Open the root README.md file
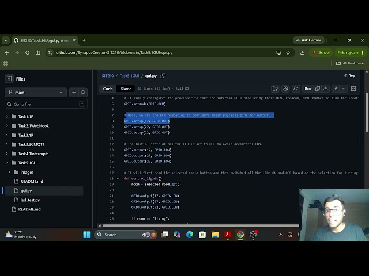The image size is (369, 276). (x=29, y=209)
